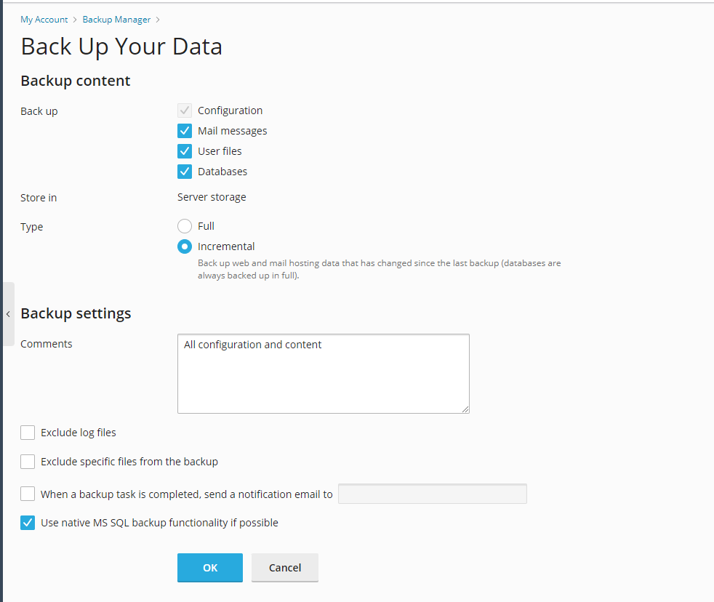714x602 pixels.
Task: Click inside the Comments text area
Action: click(x=323, y=374)
